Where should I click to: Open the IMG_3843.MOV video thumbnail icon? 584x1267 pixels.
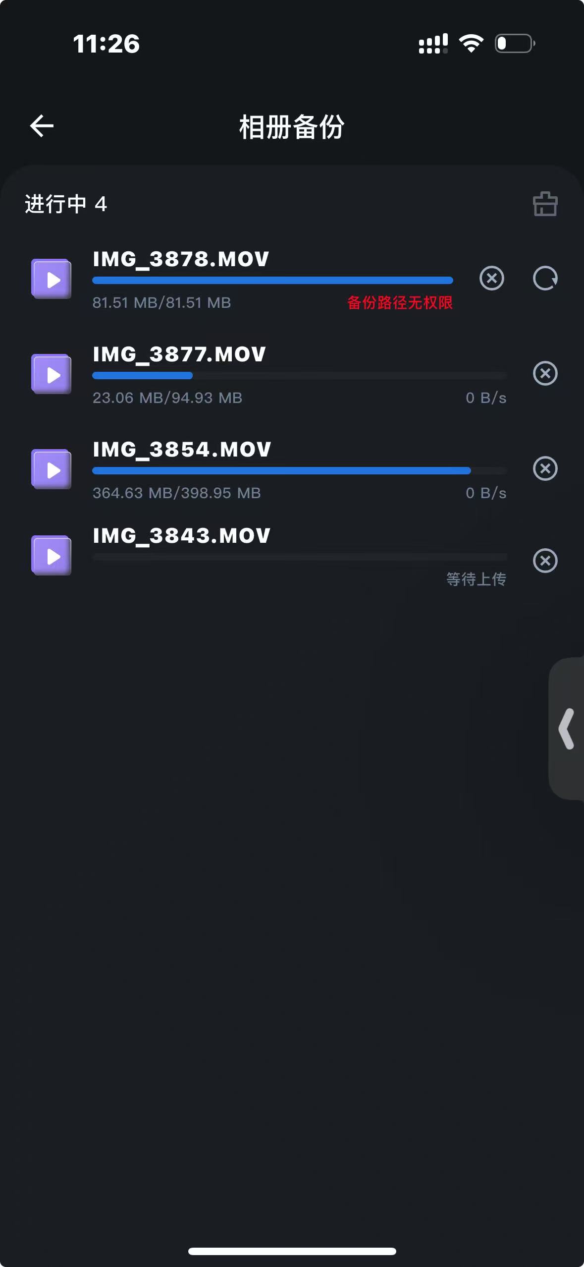(x=52, y=556)
